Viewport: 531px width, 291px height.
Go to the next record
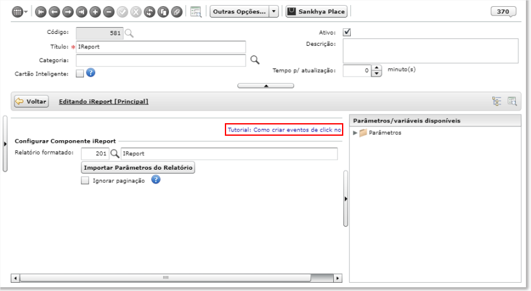[x=68, y=12]
